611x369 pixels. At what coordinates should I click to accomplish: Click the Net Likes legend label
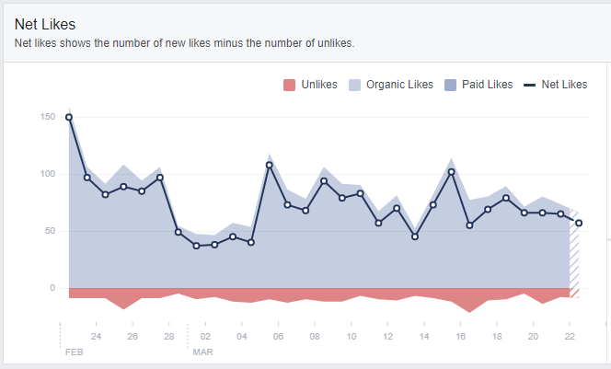[564, 85]
